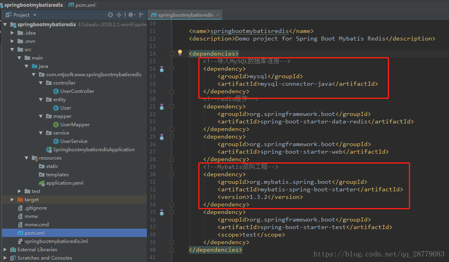Click the gutter dependency marker on line 21
The width and height of the screenshot is (449, 262).
(x=162, y=107)
